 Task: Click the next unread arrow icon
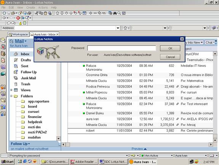75,13
